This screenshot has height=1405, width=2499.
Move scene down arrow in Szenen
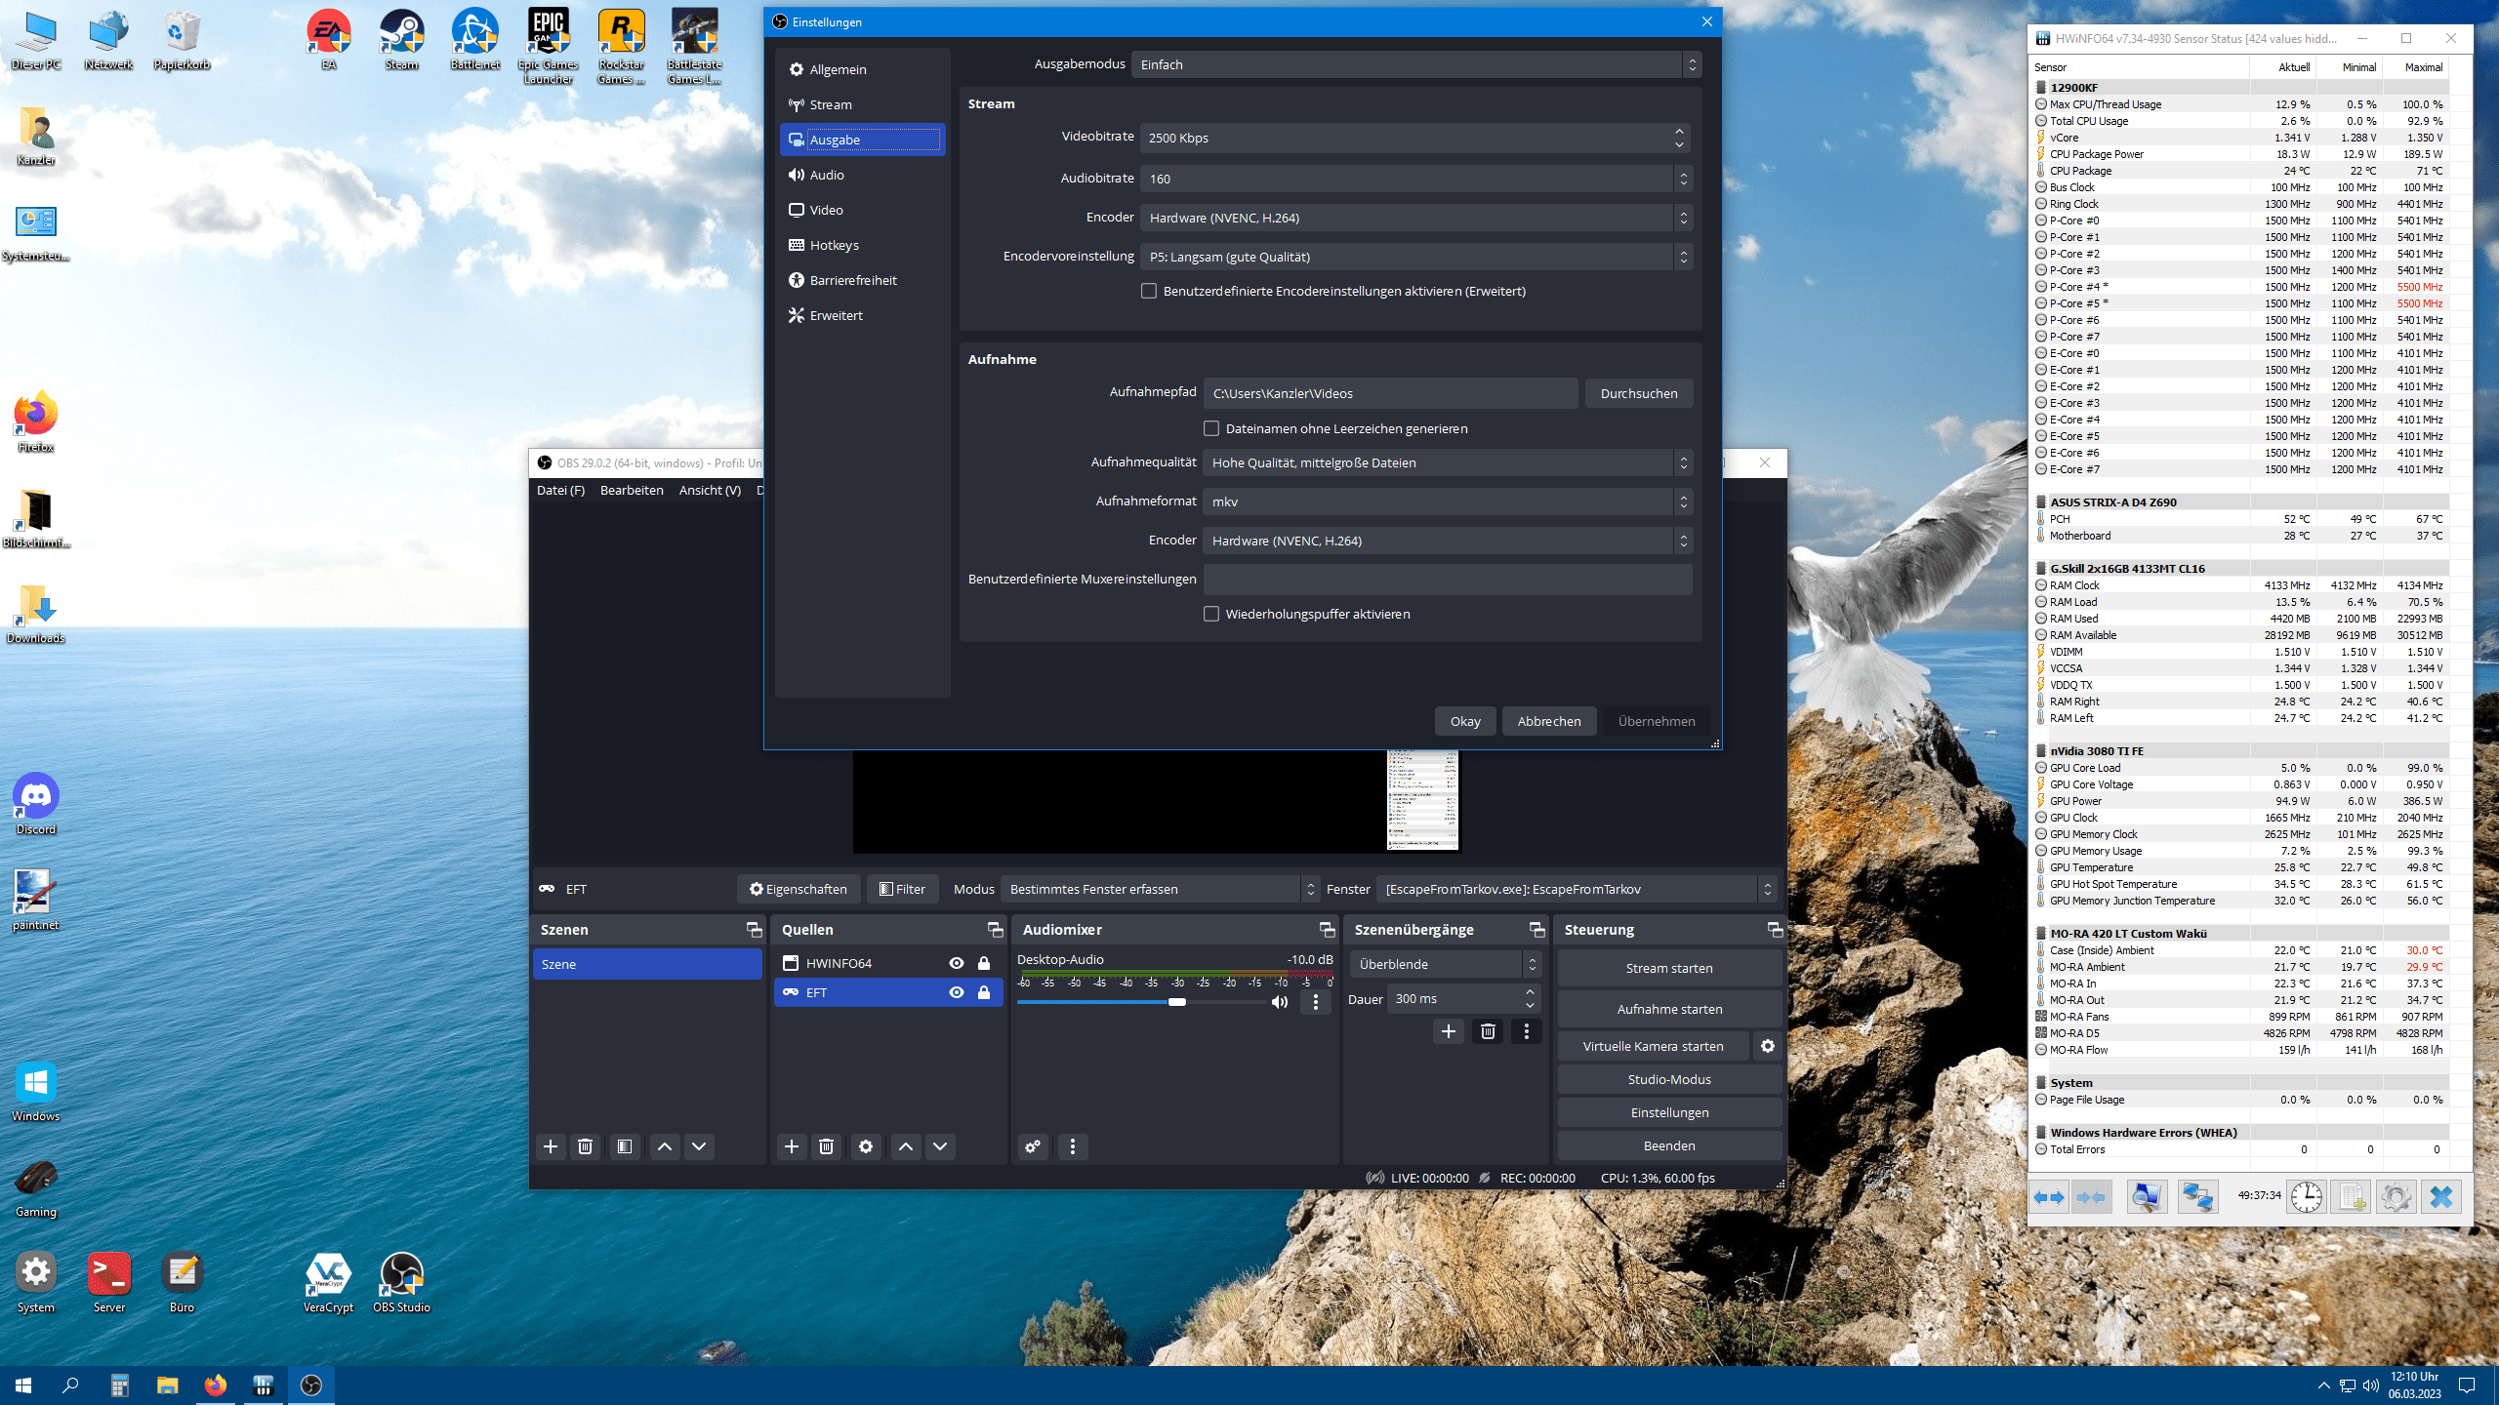699,1146
